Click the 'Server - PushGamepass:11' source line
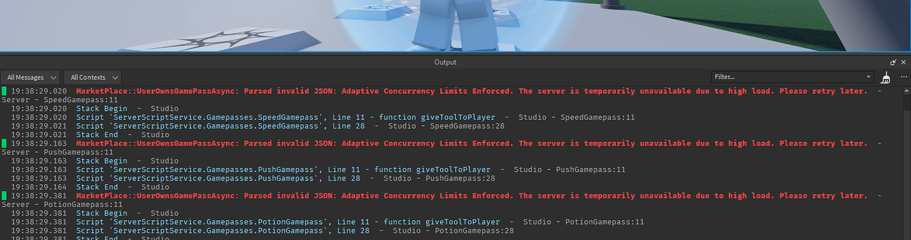 click(57, 152)
